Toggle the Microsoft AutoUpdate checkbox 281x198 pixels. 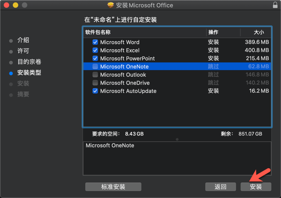click(x=95, y=91)
